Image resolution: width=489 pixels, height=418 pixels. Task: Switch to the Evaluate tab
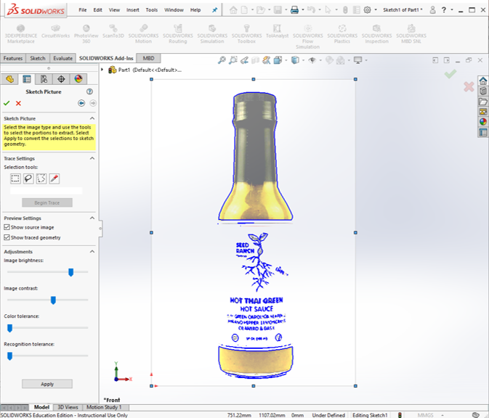tap(62, 58)
